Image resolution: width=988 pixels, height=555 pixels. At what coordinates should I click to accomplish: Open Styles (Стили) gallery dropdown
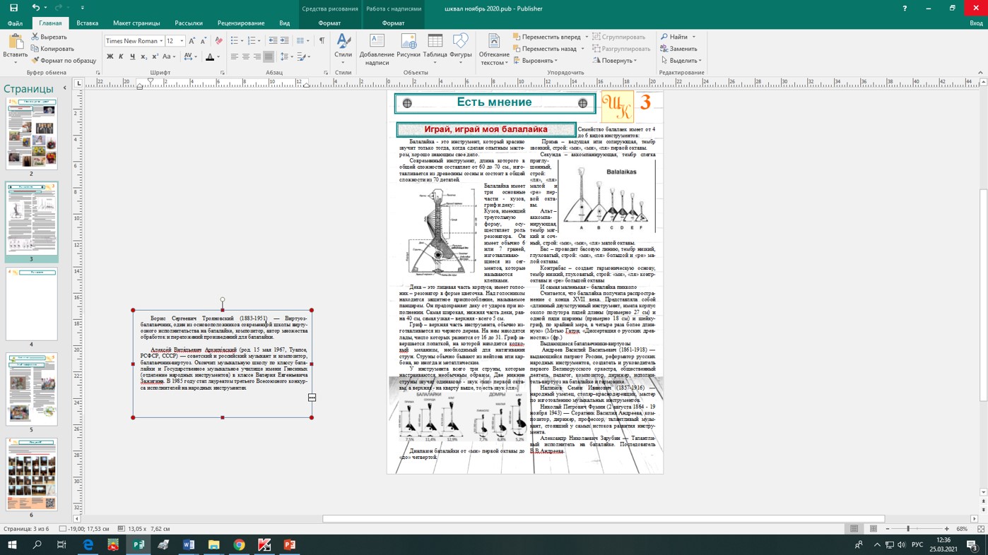tap(343, 49)
